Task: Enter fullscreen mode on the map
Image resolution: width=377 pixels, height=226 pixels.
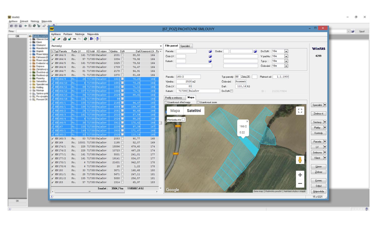Action: tap(300, 111)
